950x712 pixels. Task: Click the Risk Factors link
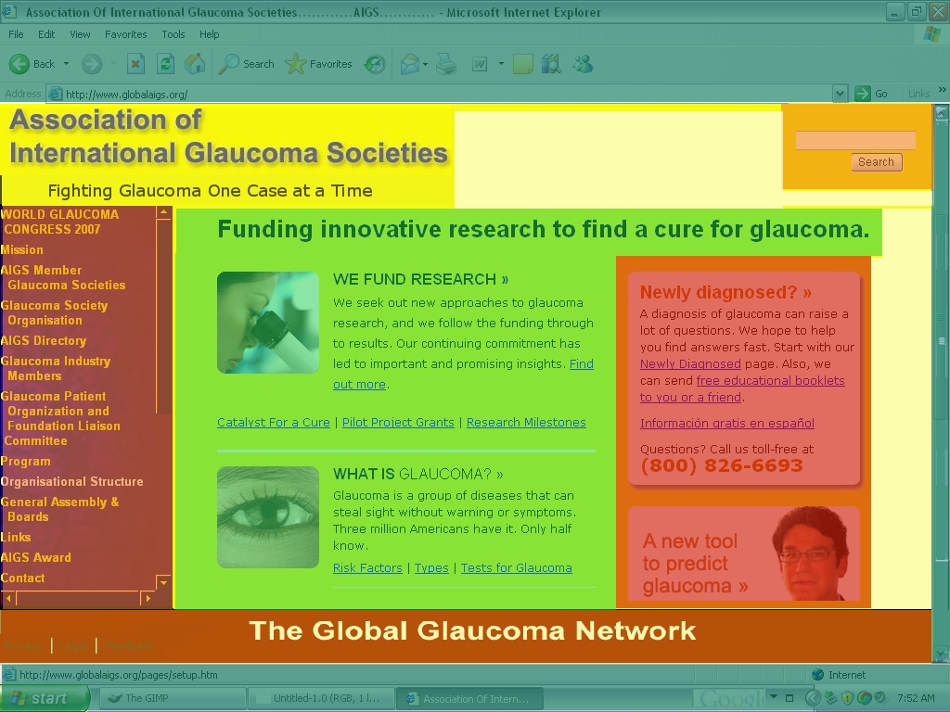[x=367, y=568]
